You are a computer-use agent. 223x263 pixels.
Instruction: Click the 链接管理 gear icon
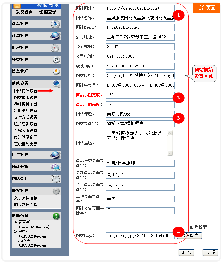pyautogui.click(x=56, y=191)
